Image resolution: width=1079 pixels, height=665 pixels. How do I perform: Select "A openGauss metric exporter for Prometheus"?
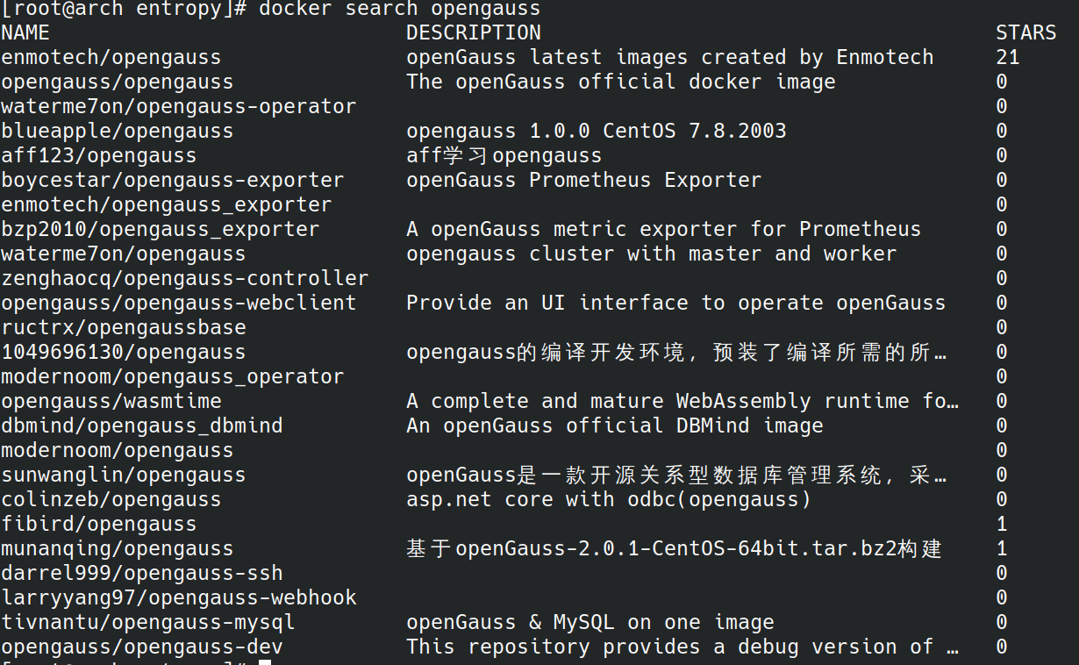pos(664,230)
